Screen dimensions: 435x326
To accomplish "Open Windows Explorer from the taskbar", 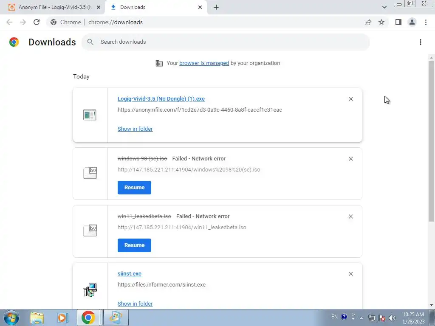I will pyautogui.click(x=37, y=318).
